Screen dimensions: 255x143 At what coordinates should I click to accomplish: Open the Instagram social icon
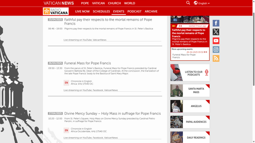coord(216,49)
